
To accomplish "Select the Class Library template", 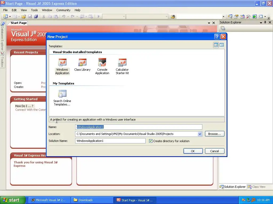I will pos(82,65).
